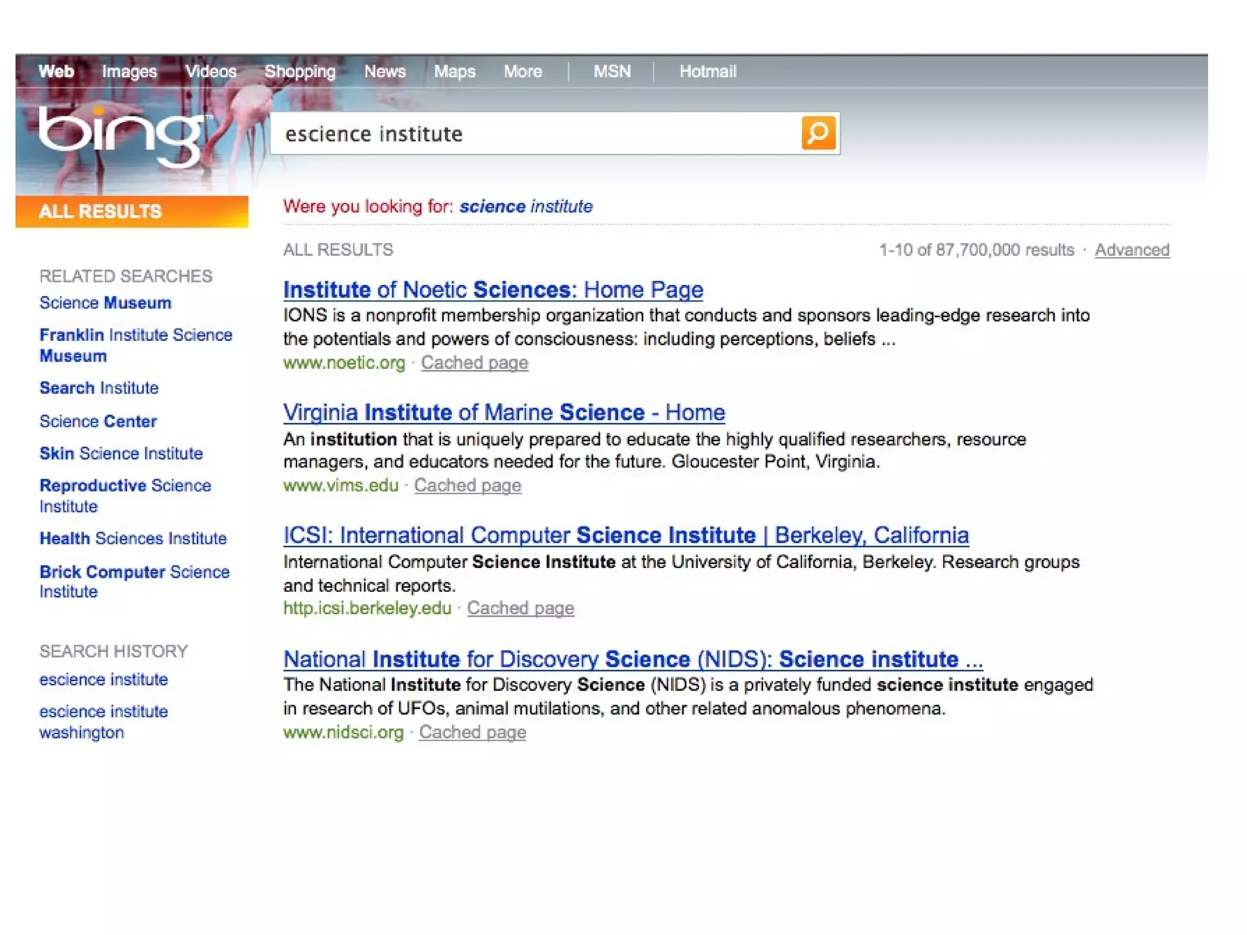Open the Advanced search link
1247x935 pixels.
coord(1131,250)
